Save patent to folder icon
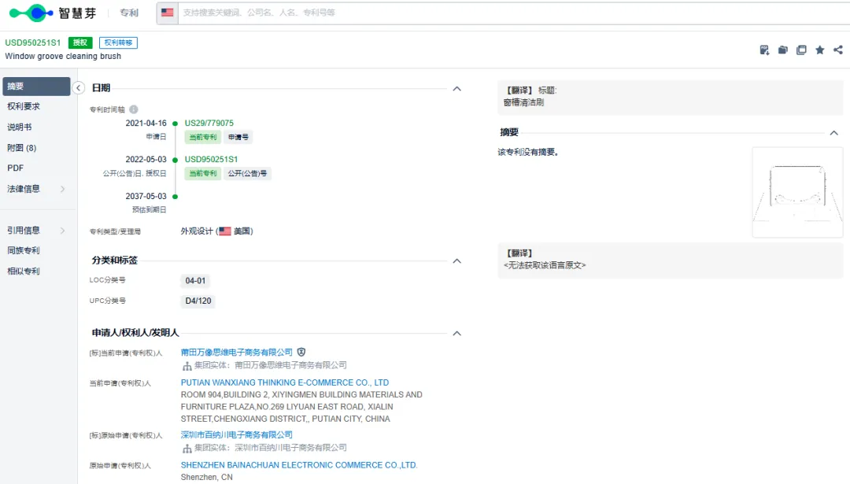The height and width of the screenshot is (484, 850). coord(783,50)
